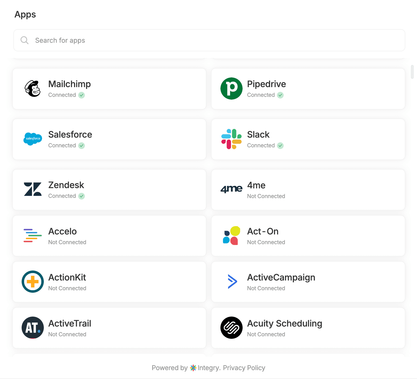Click the Salesforce cloud logo
Image resolution: width=417 pixels, height=379 pixels.
tap(33, 139)
